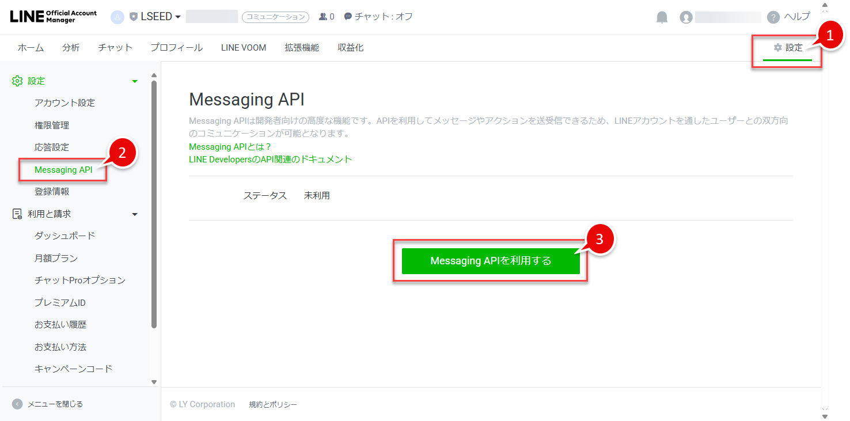Open the LINE VOOM tab
Screen dimensions: 850x421
click(244, 48)
